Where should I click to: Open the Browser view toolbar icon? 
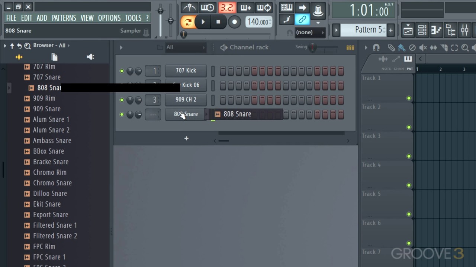coord(450,30)
